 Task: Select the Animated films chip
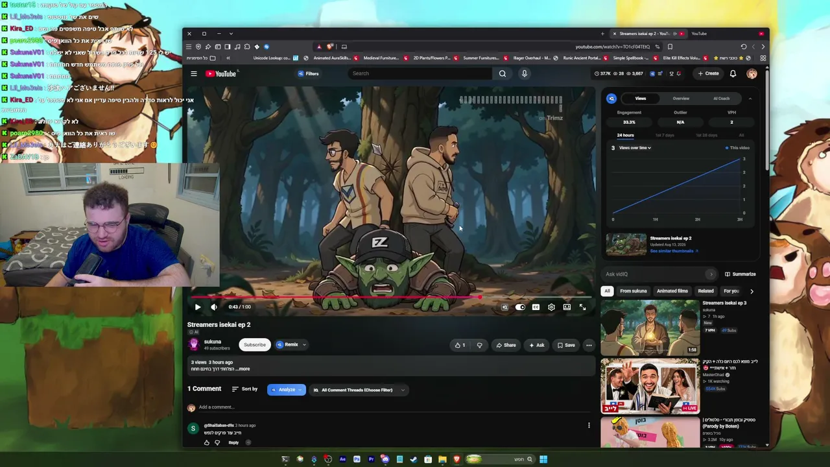pos(672,291)
